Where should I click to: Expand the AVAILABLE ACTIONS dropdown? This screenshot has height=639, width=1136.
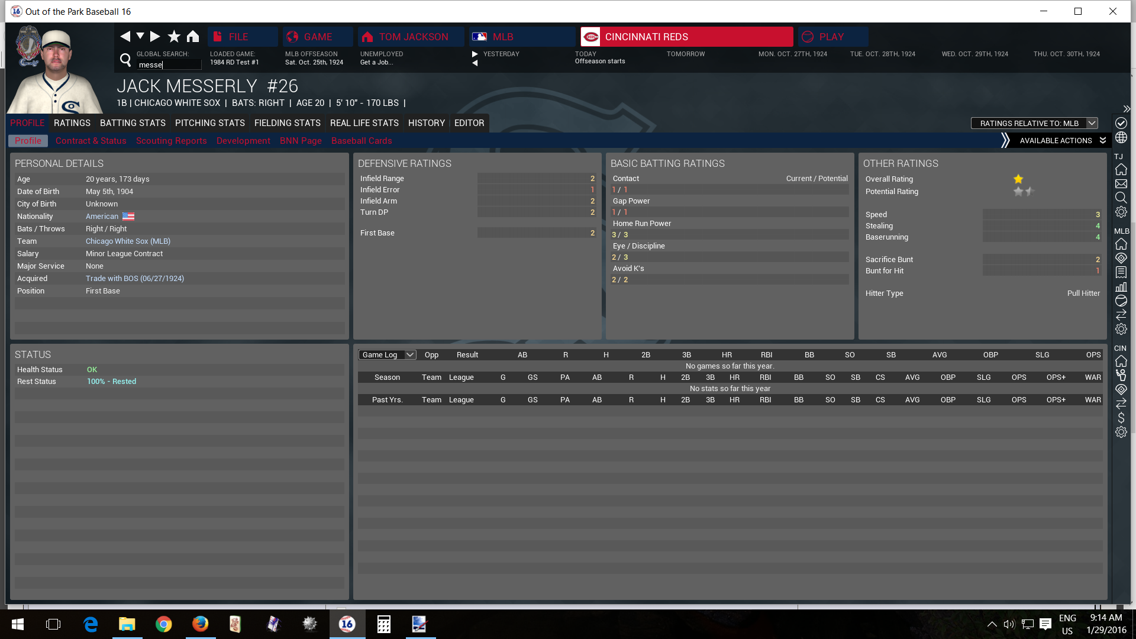tap(1063, 140)
